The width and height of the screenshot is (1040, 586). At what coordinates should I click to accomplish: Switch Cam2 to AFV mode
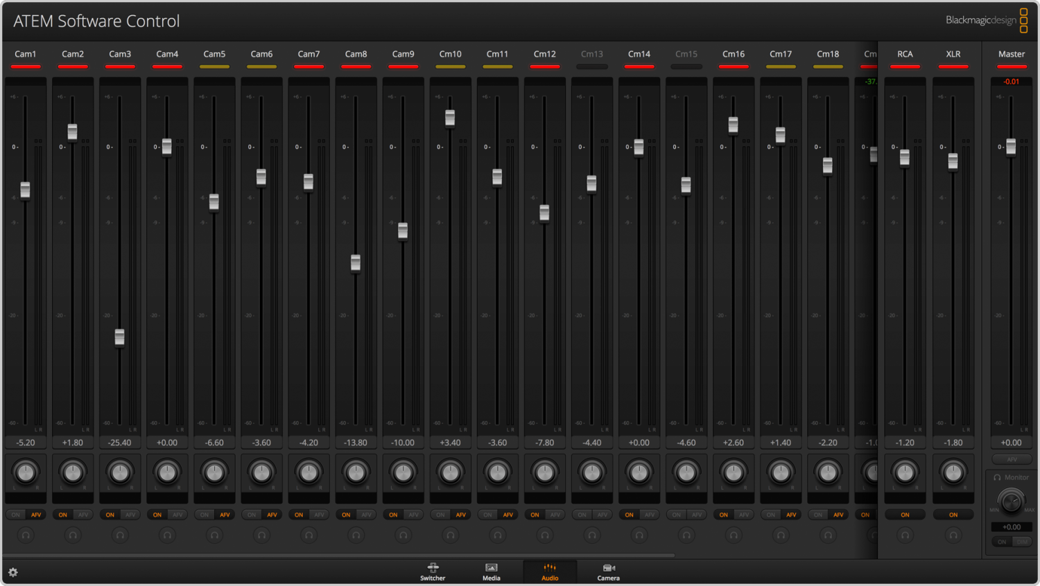pos(83,514)
